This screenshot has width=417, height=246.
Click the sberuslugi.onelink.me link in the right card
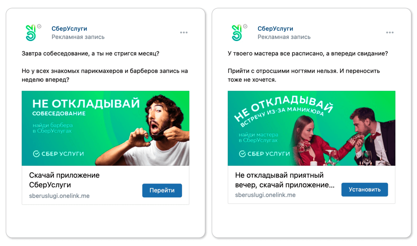tap(265, 195)
